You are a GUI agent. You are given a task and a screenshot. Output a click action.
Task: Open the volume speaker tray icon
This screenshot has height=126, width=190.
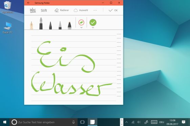[139, 122]
